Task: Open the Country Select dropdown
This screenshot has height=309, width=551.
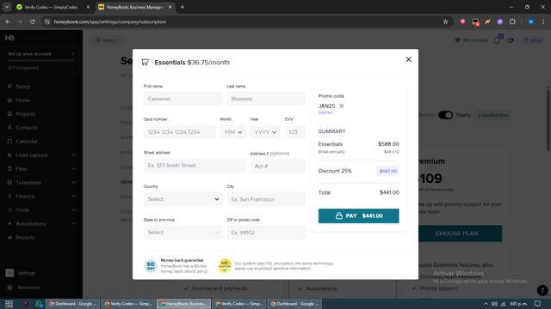Action: coord(183,199)
